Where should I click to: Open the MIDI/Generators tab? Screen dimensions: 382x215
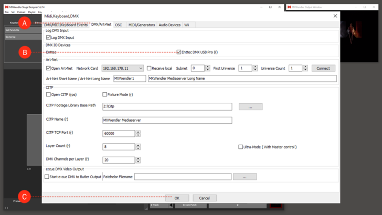142,25
